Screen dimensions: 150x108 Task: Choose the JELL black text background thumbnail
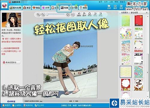coord(139,59)
